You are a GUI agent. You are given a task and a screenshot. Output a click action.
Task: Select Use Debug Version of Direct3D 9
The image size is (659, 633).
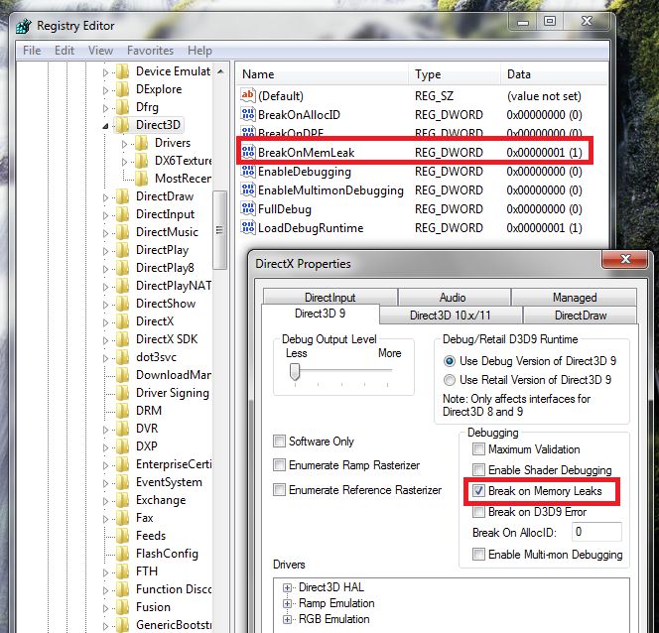(450, 361)
